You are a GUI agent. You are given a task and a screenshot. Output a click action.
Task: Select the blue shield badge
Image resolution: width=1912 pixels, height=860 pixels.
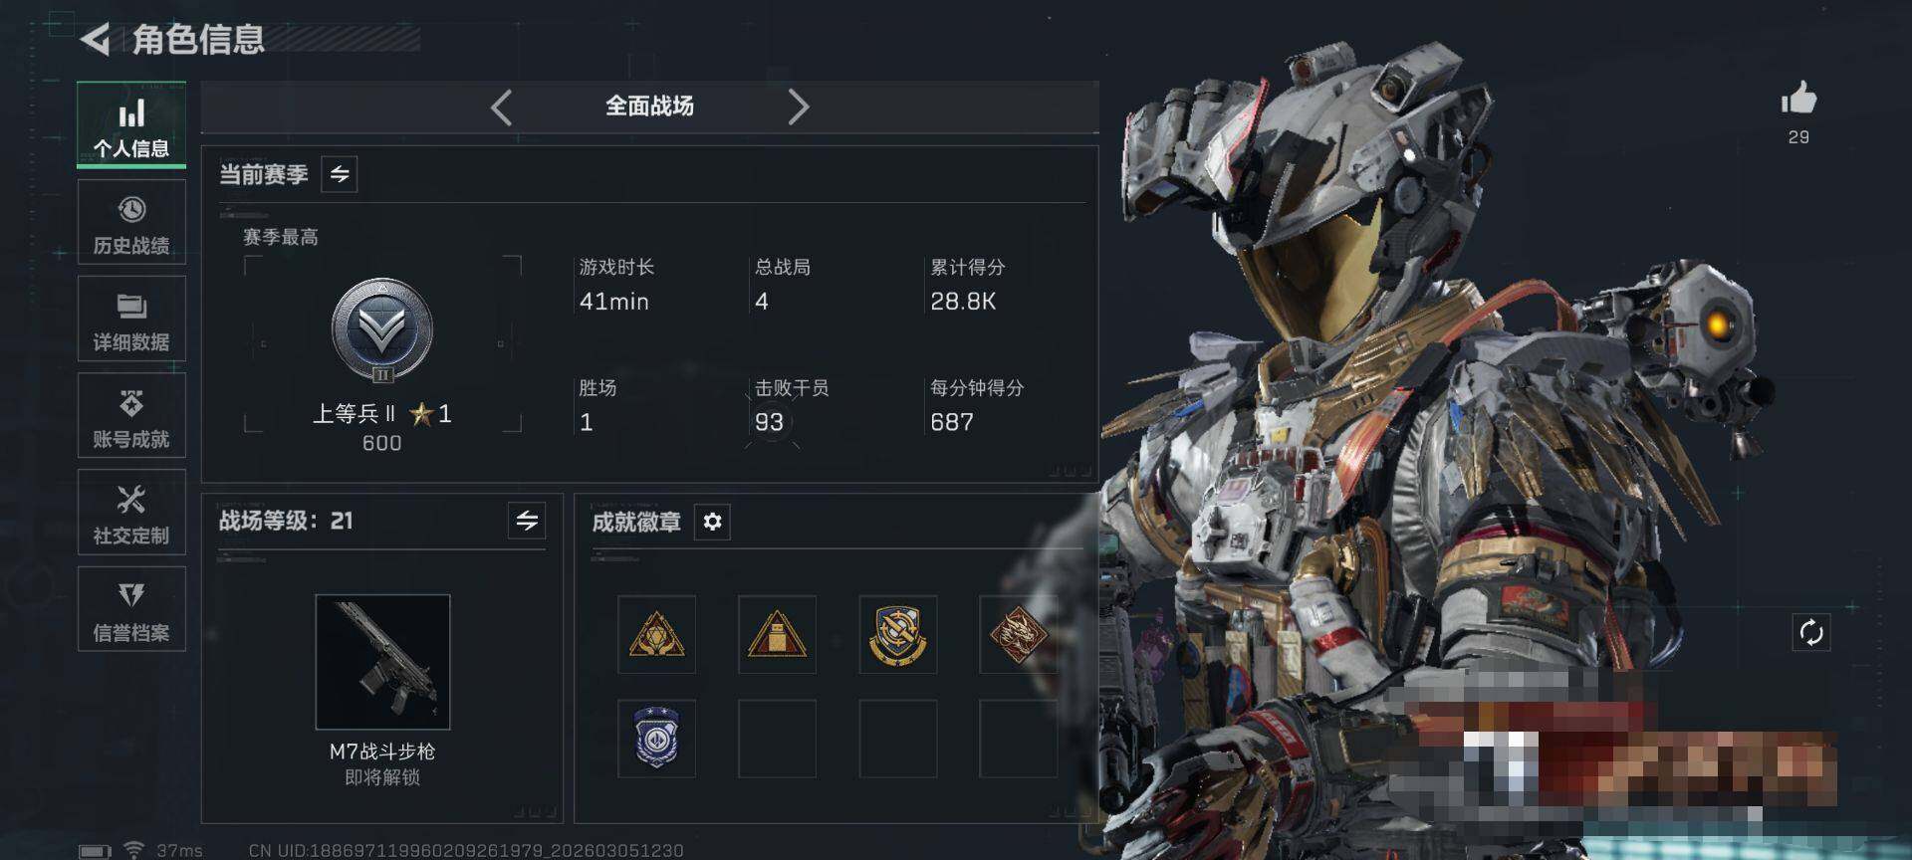pyautogui.click(x=656, y=738)
